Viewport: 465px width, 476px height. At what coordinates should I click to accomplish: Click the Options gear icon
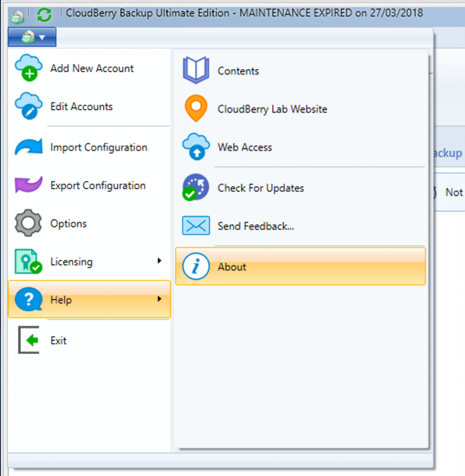pos(28,223)
